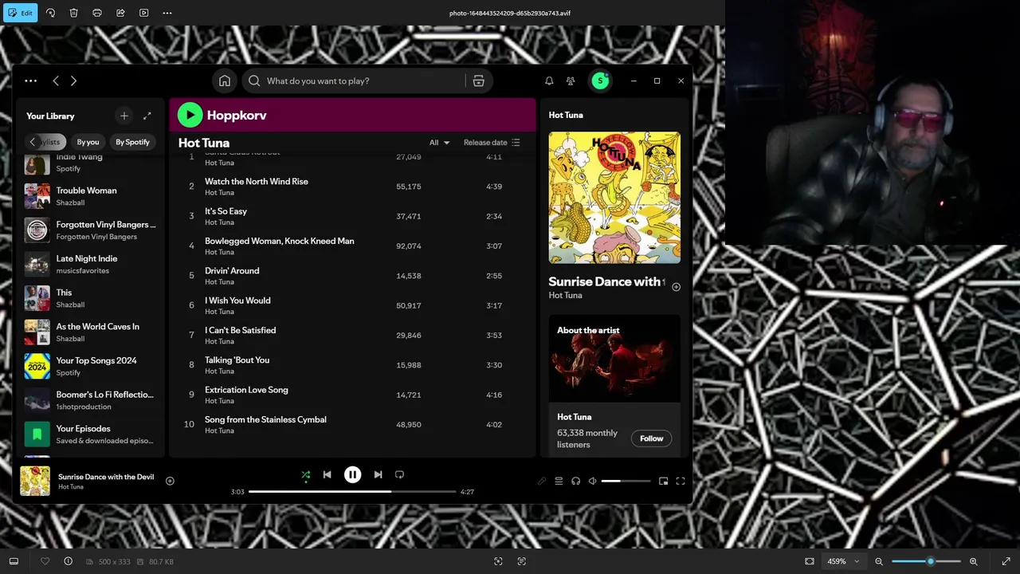
Task: Select the partially hidden Playlists filter chip
Action: [x=52, y=142]
